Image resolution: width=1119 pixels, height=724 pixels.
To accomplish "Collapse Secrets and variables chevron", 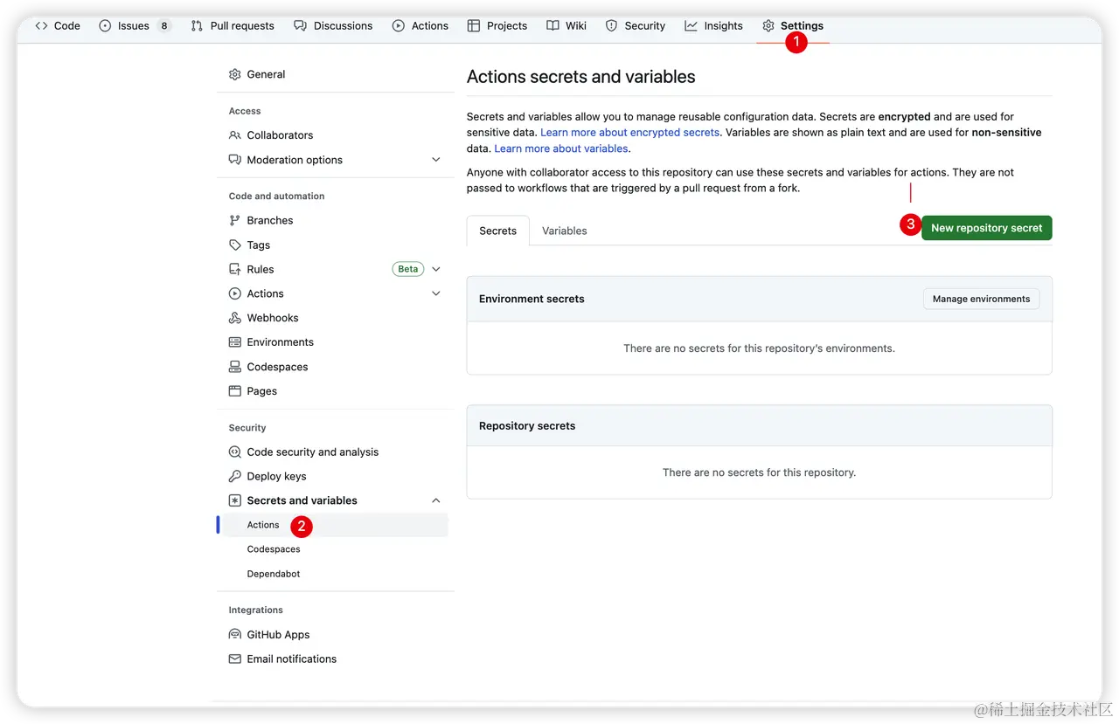I will point(436,500).
